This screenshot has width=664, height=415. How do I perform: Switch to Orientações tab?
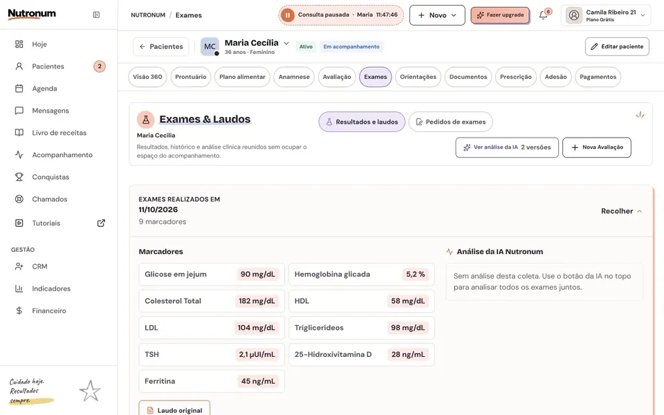pyautogui.click(x=418, y=77)
